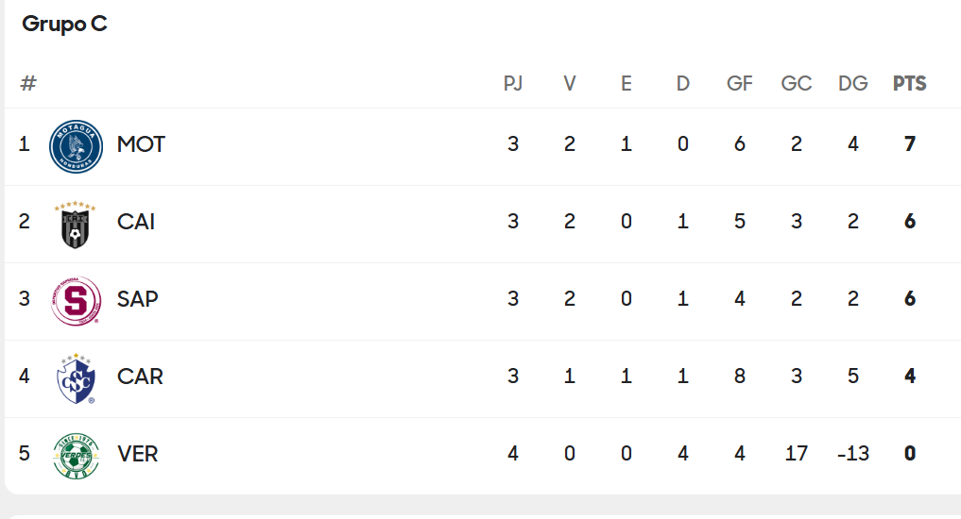
Task: Click the CAI black-and-white shield crest
Action: tap(76, 224)
